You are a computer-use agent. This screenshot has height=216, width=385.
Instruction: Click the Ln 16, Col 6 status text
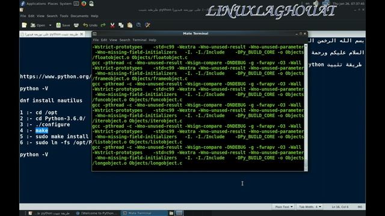(x=340, y=207)
